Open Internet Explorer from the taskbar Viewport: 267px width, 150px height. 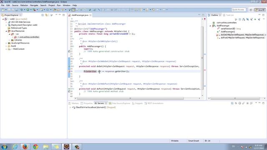(15, 147)
